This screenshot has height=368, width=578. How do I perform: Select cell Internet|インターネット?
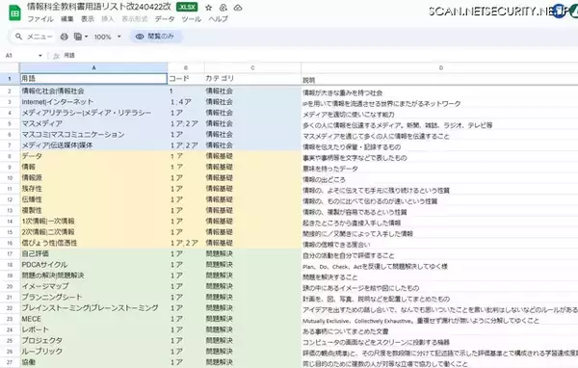tap(93, 102)
